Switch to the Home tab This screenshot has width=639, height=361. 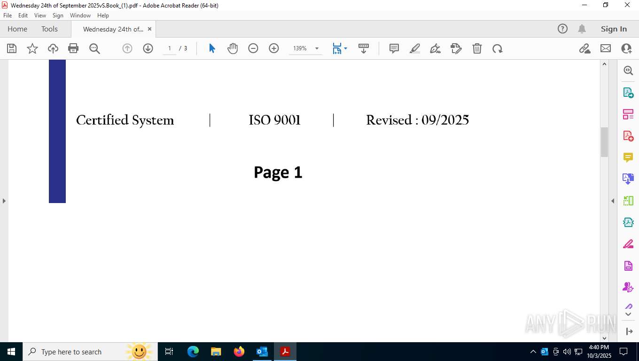pos(17,29)
